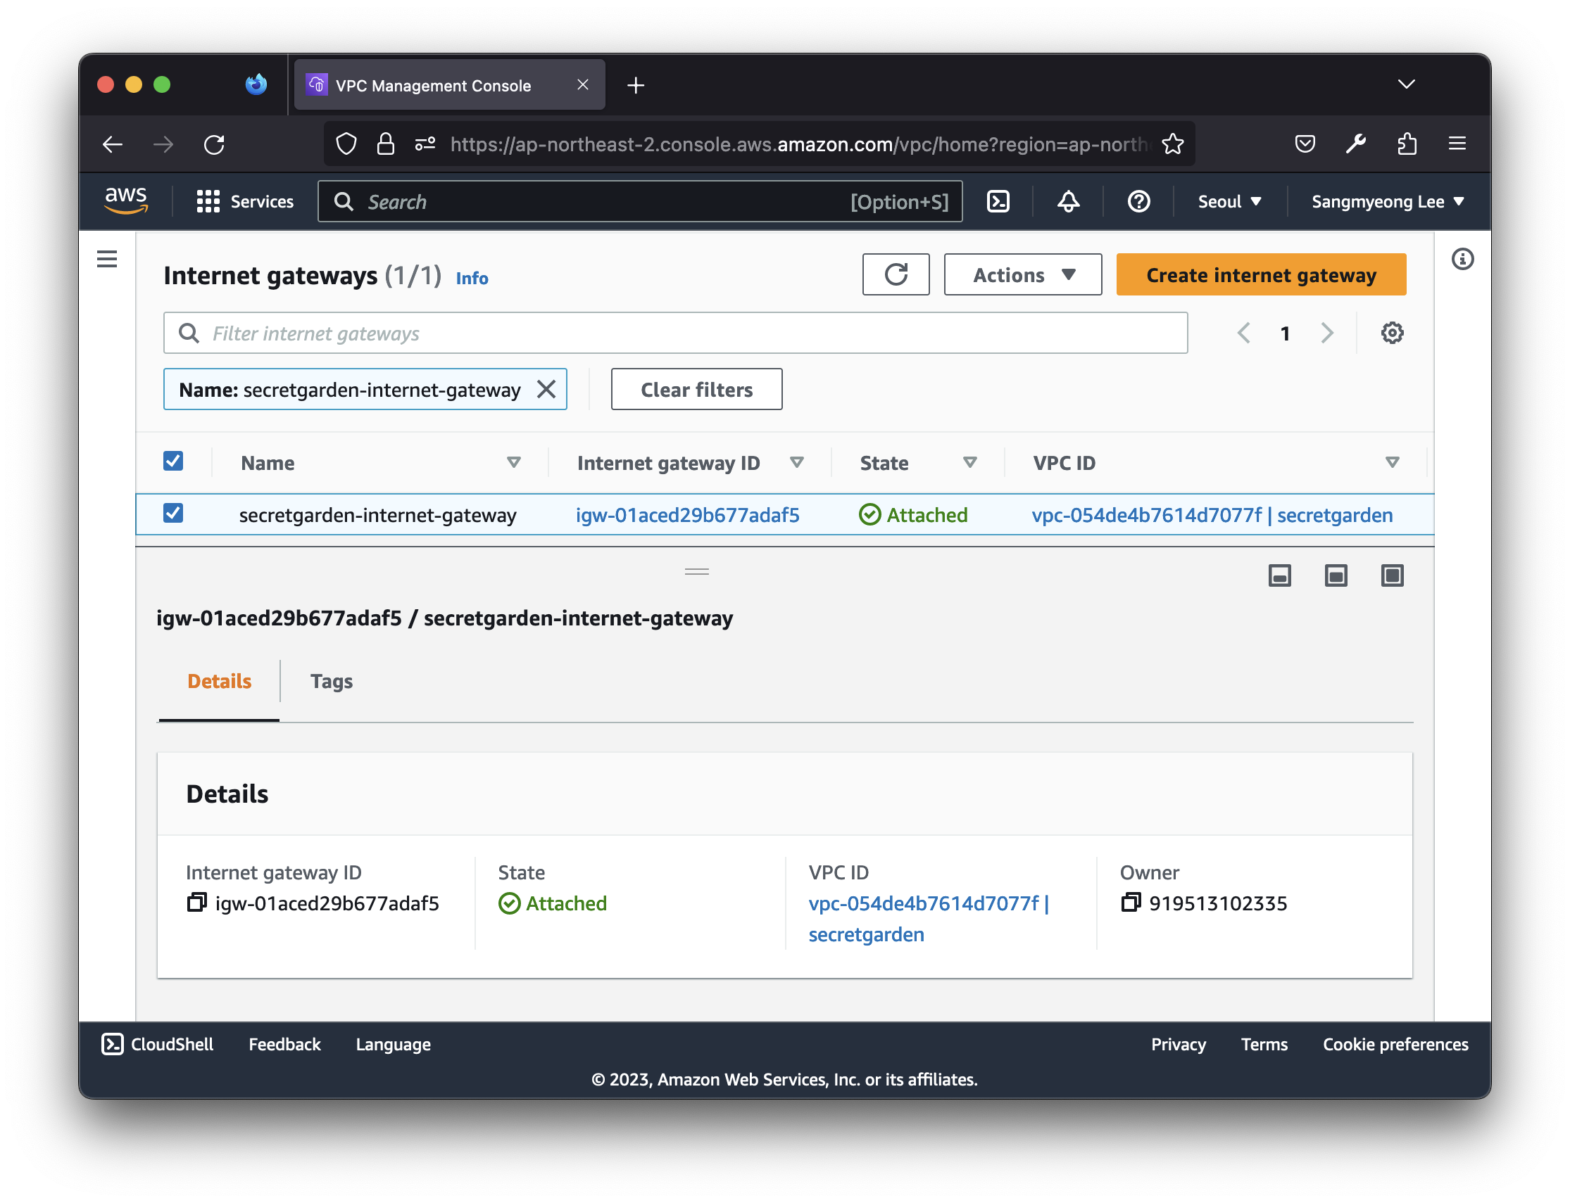Viewport: 1570px width, 1203px height.
Task: Click the Clear filters button
Action: click(x=696, y=390)
